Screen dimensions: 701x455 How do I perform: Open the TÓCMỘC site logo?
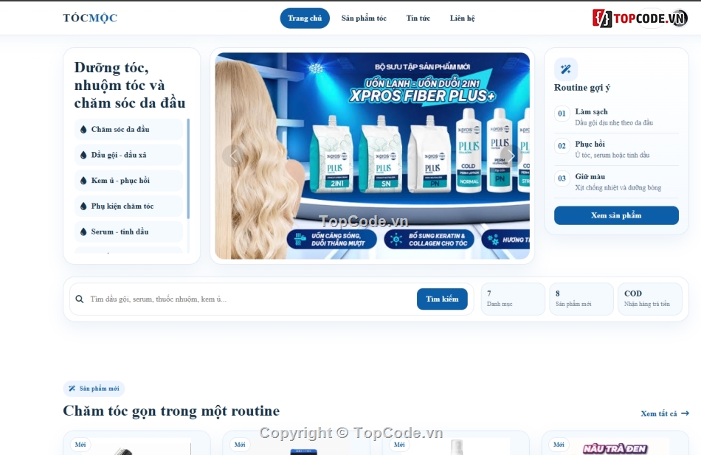click(90, 18)
